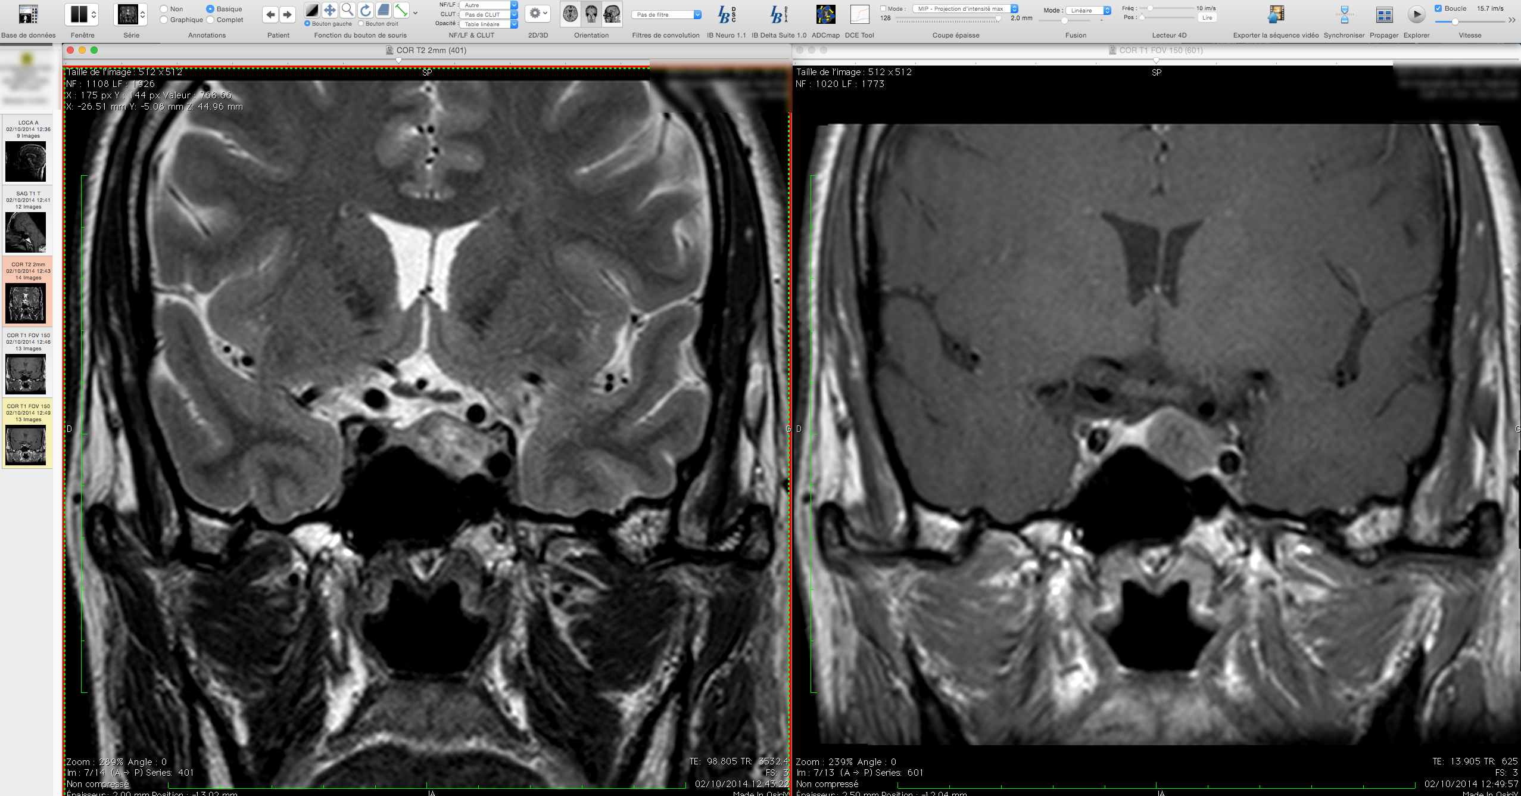1521x796 pixels.
Task: Open the ADCmap plugin
Action: point(825,14)
